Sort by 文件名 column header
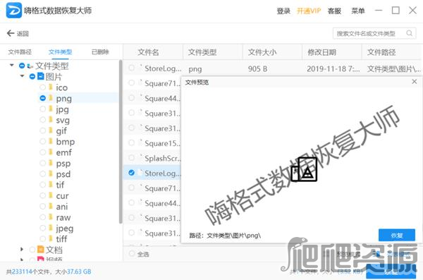The width and height of the screenshot is (423, 280). (x=148, y=52)
